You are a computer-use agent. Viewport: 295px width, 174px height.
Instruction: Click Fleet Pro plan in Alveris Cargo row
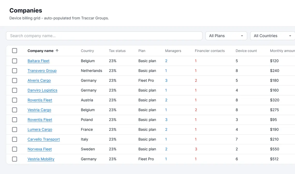(146, 81)
